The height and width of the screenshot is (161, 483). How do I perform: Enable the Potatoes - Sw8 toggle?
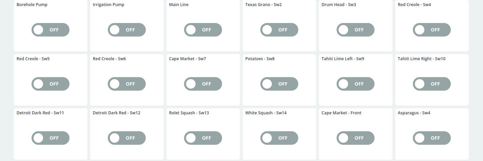coord(279,84)
